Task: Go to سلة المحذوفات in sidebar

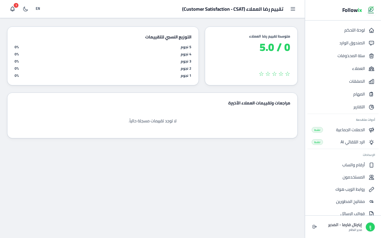Action: coord(343,56)
